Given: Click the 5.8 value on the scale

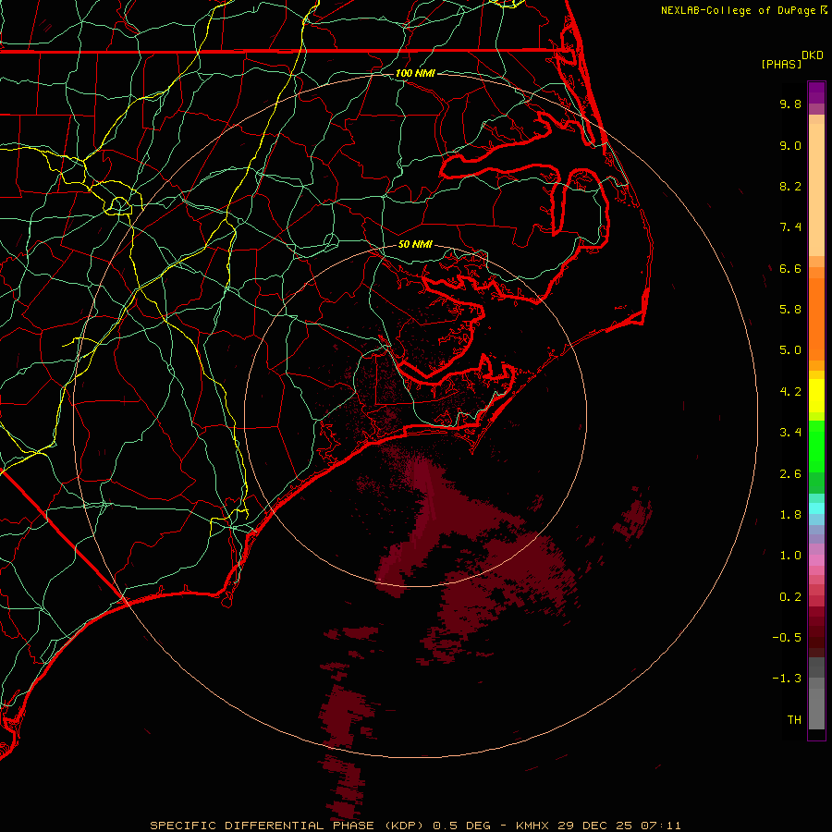Looking at the screenshot, I should pos(790,310).
